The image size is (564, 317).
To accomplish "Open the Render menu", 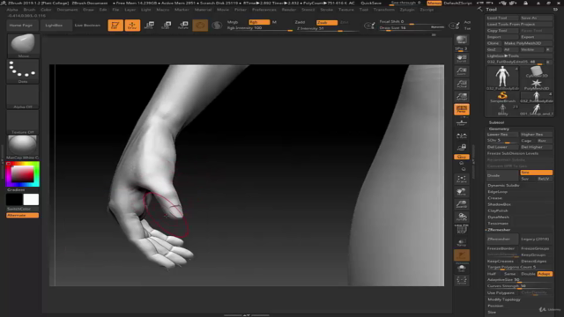I will pyautogui.click(x=288, y=10).
